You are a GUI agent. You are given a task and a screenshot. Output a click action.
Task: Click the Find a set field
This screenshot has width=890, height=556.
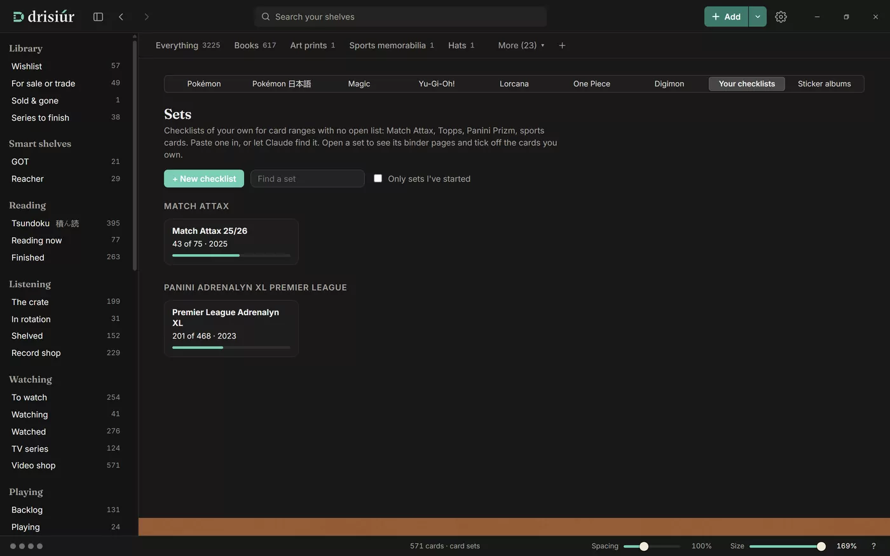(x=308, y=179)
